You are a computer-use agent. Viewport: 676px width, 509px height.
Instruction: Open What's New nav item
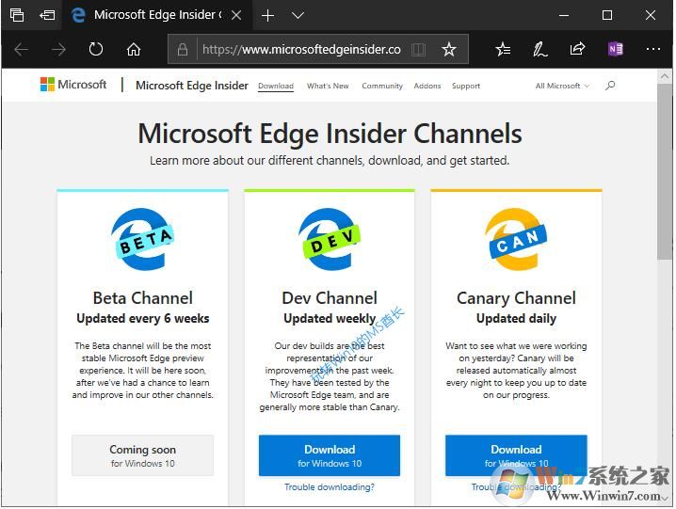328,86
